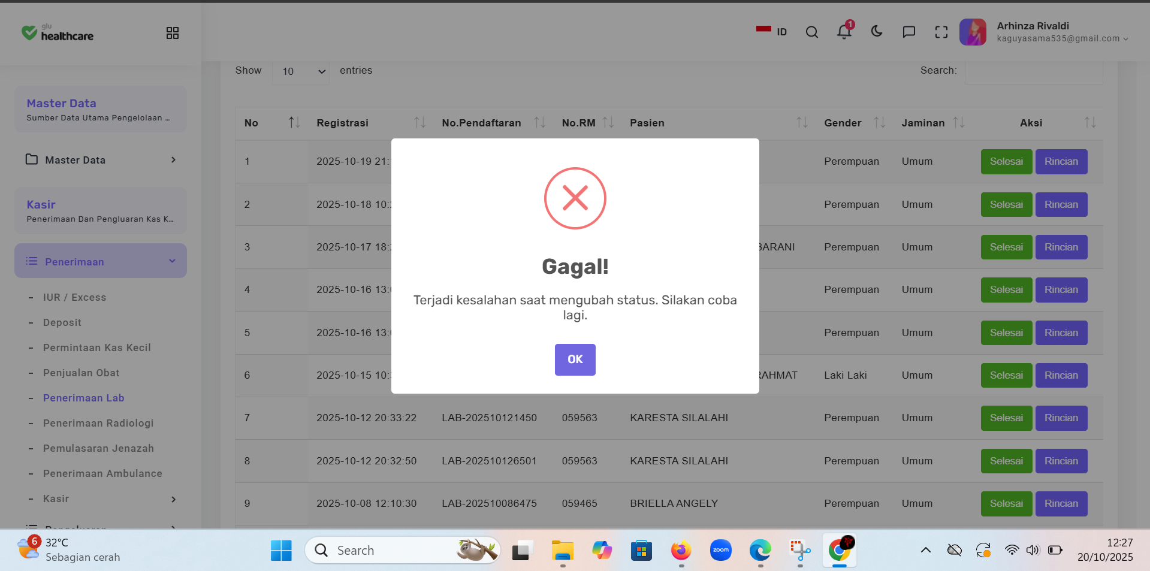Open Penerimaan Ambulance menu item
Image resolution: width=1150 pixels, height=571 pixels.
click(102, 473)
